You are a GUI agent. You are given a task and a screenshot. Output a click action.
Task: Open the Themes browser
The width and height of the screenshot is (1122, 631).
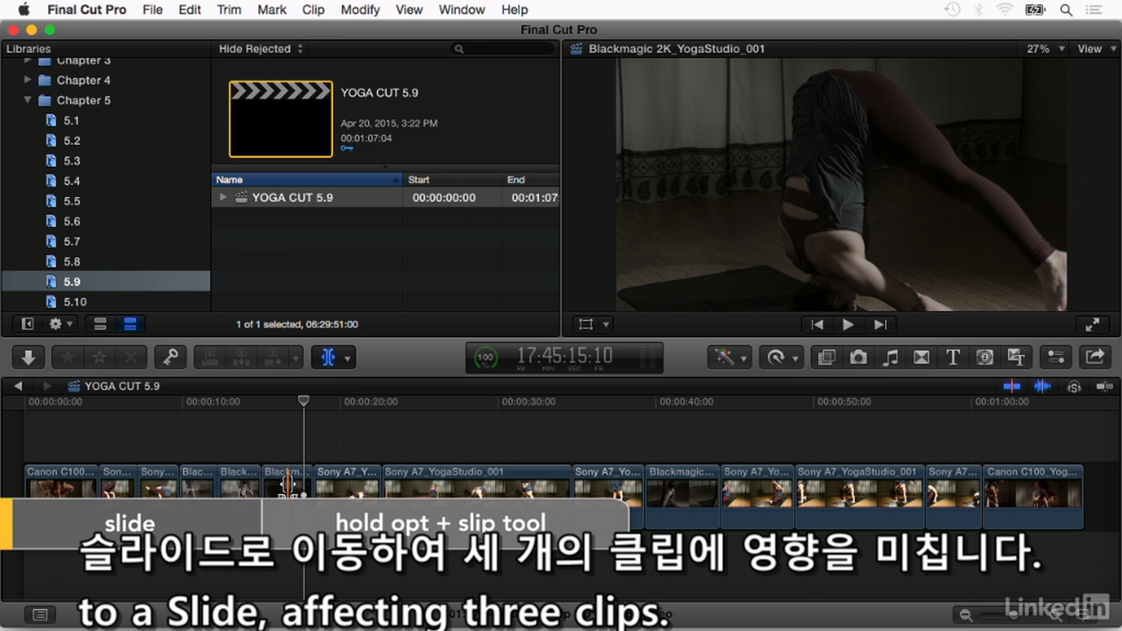[x=1016, y=358]
